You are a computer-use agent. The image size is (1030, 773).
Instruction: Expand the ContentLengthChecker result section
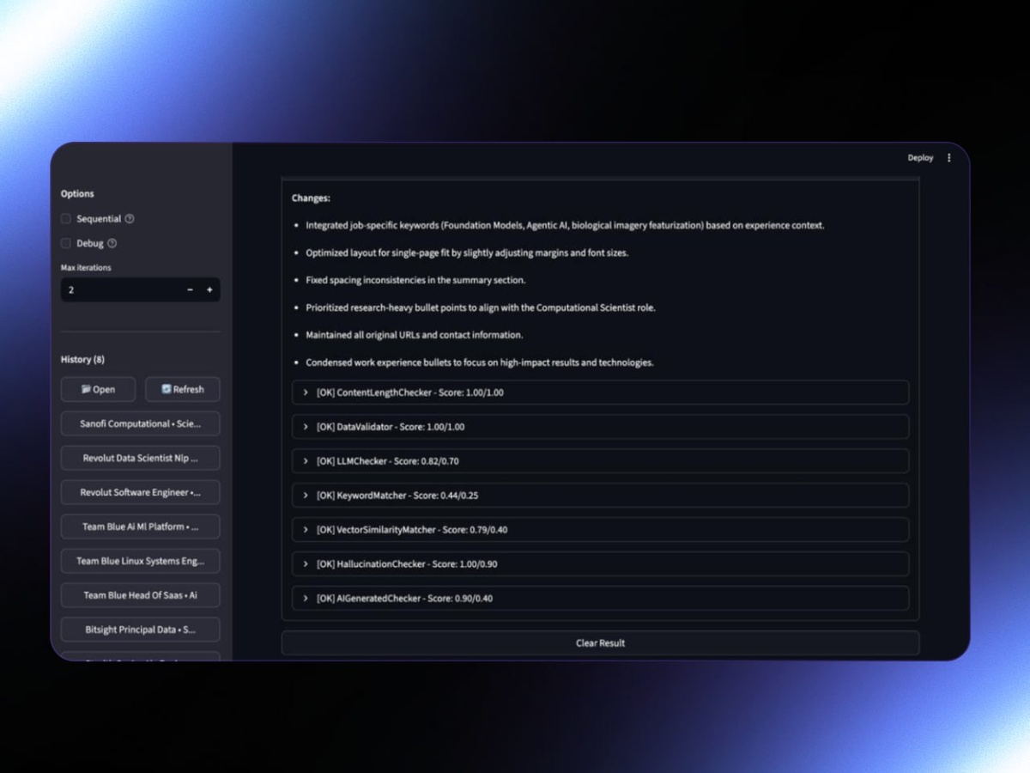(x=600, y=393)
